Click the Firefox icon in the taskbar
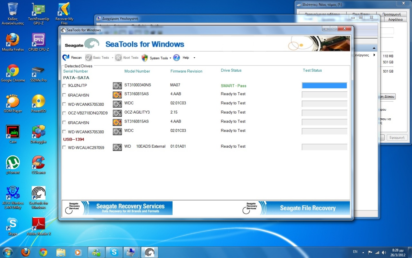Image resolution: width=412 pixels, height=258 pixels. point(25,252)
